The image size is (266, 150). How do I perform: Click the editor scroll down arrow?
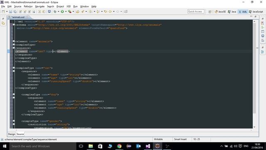click(x=254, y=127)
